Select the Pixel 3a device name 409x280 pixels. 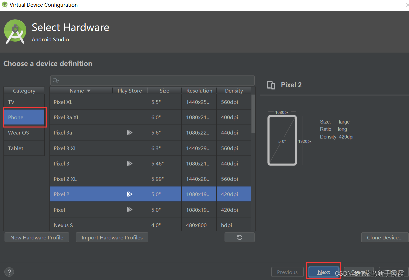pos(63,133)
